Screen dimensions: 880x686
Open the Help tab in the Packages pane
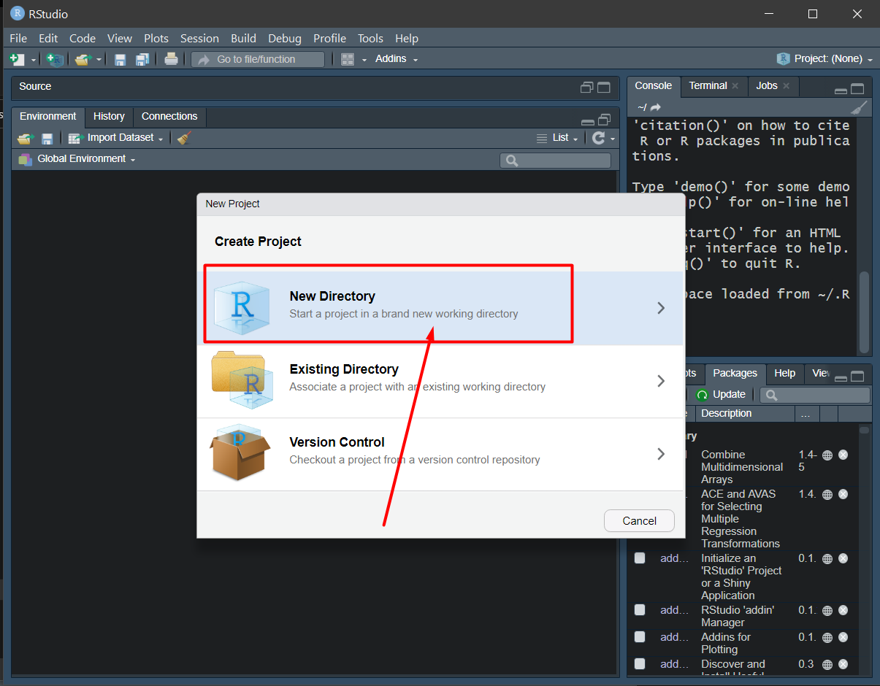[785, 374]
